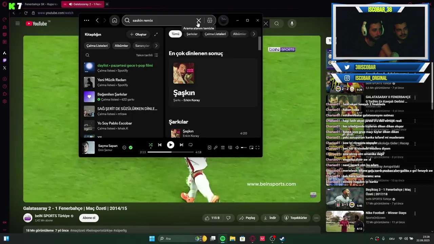Open Spotify three-dots menu
Viewport: 434px width, 244px height.
pyautogui.click(x=86, y=20)
